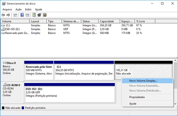Image resolution: width=178 pixels, height=116 pixels.
Task: Click the show/hide action pane icon
Action: point(27,15)
